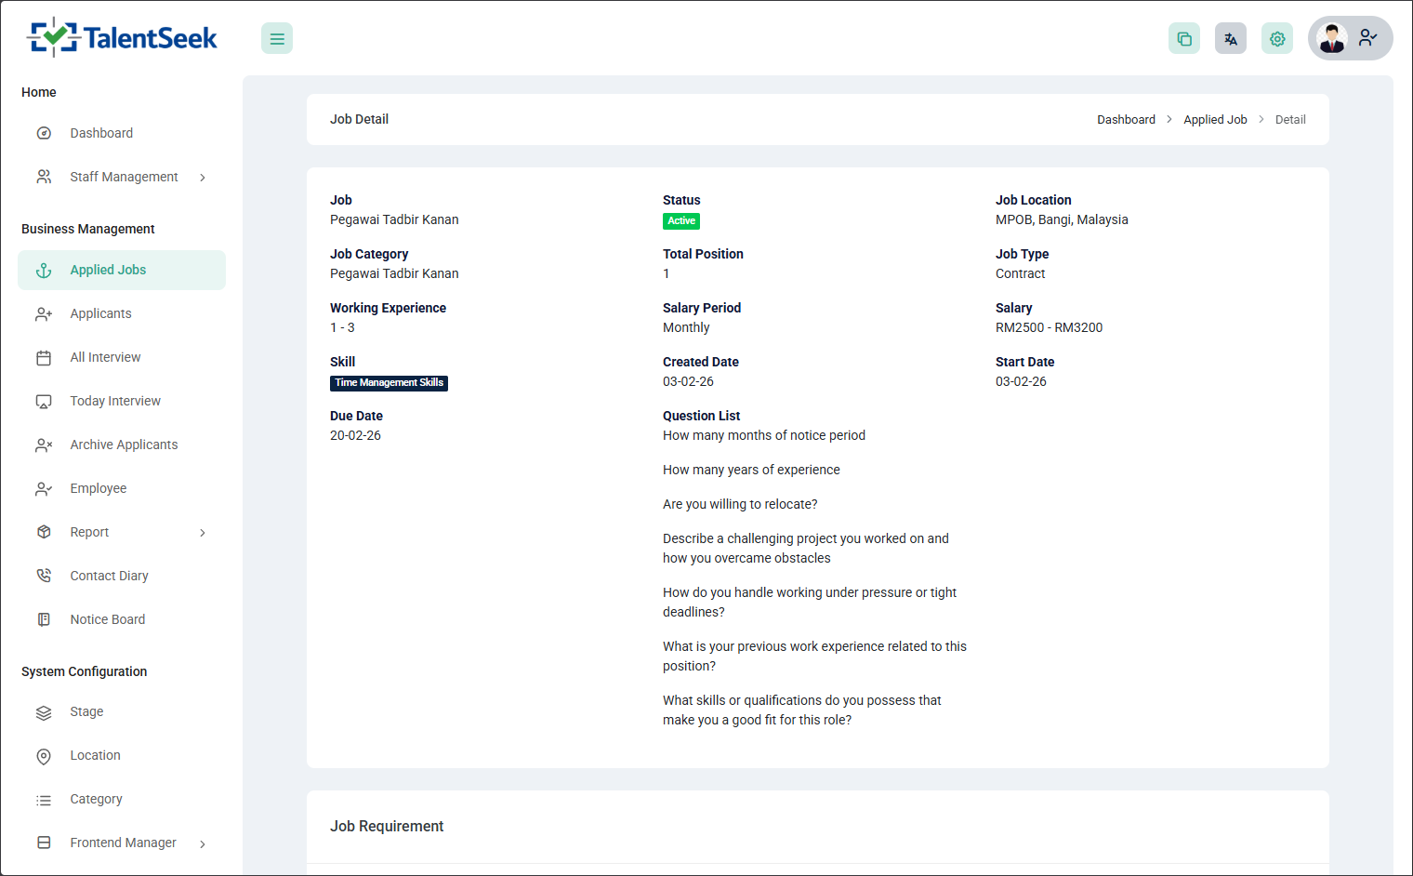Click the Contact Diary phone icon
Viewport: 1413px width, 876px height.
click(44, 576)
